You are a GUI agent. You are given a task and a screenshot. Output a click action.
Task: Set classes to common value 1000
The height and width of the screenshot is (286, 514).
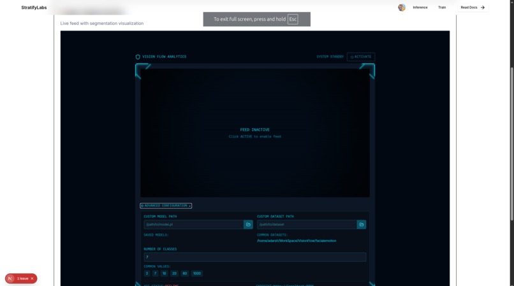pyautogui.click(x=196, y=273)
